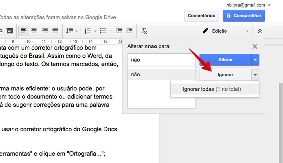Justify the paragraph text
The width and height of the screenshot is (283, 163).
[x=55, y=31]
